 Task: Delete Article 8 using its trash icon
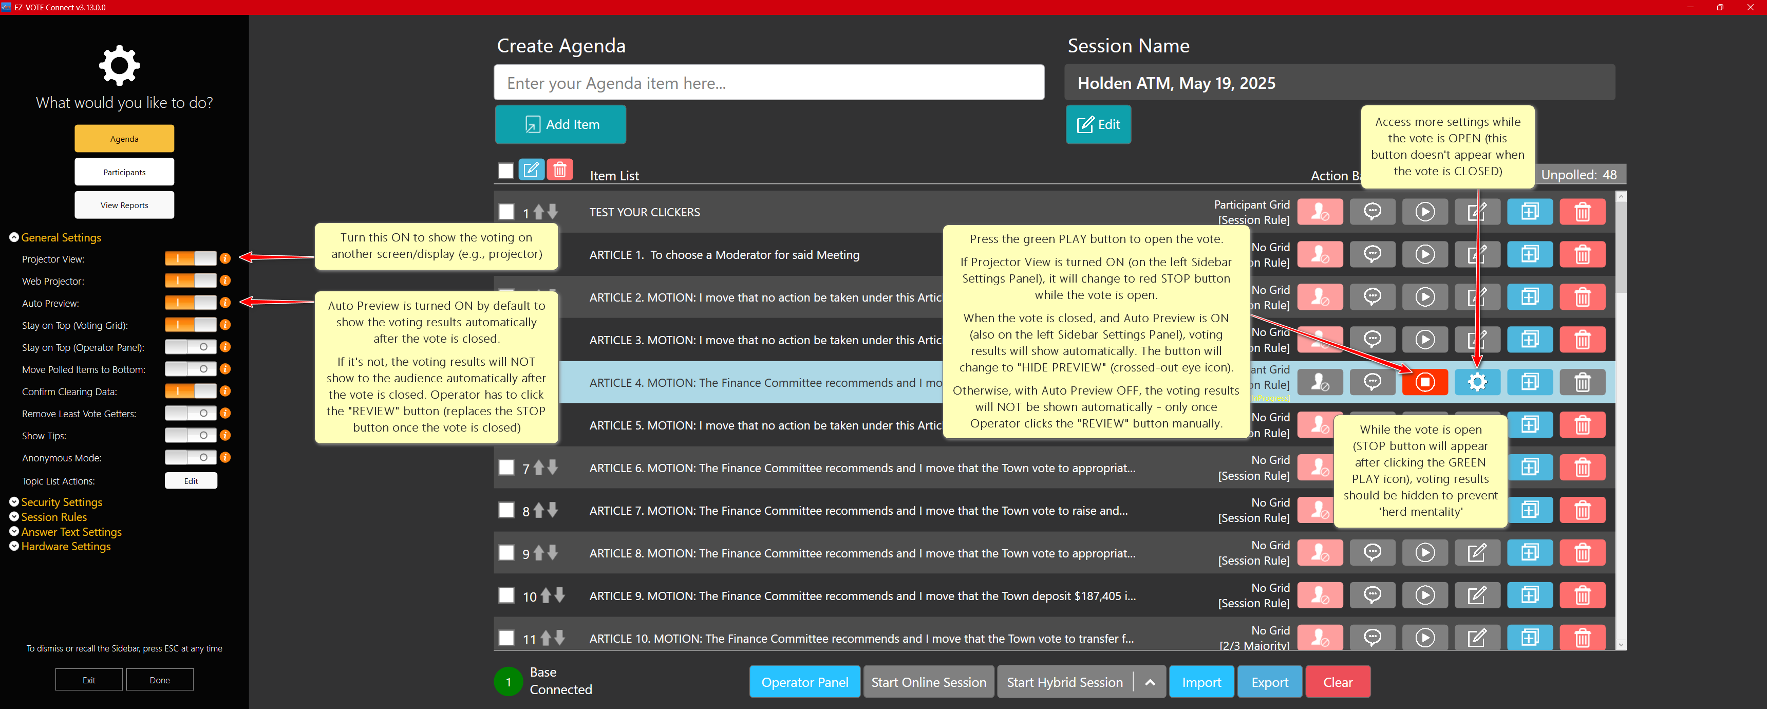click(1582, 553)
